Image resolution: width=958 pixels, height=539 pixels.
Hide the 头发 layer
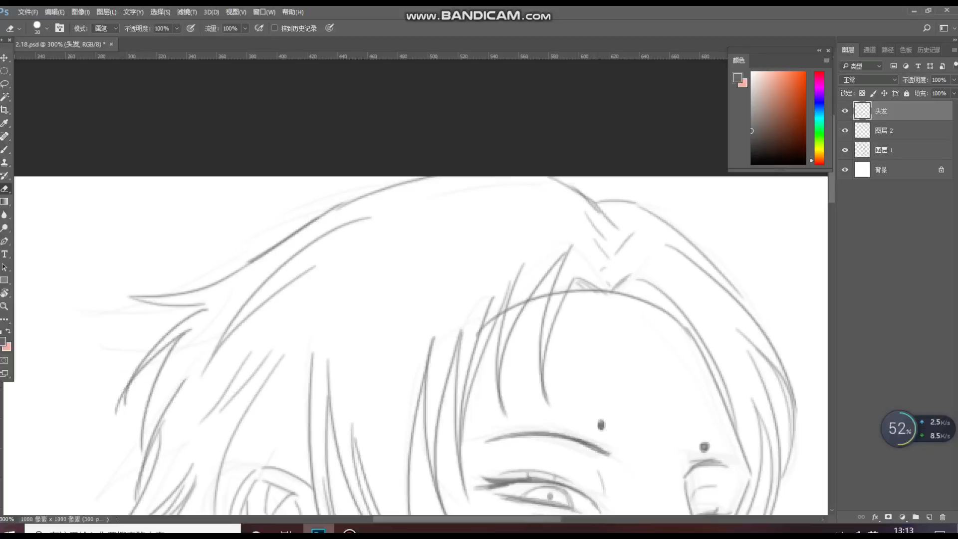coord(845,111)
